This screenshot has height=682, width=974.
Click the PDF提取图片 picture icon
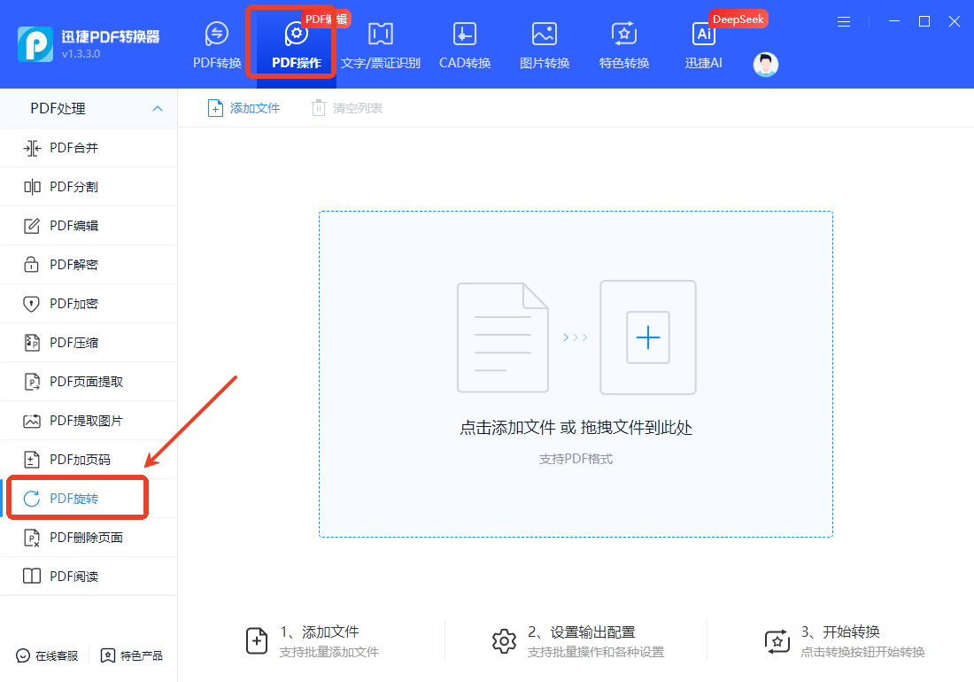tap(32, 421)
